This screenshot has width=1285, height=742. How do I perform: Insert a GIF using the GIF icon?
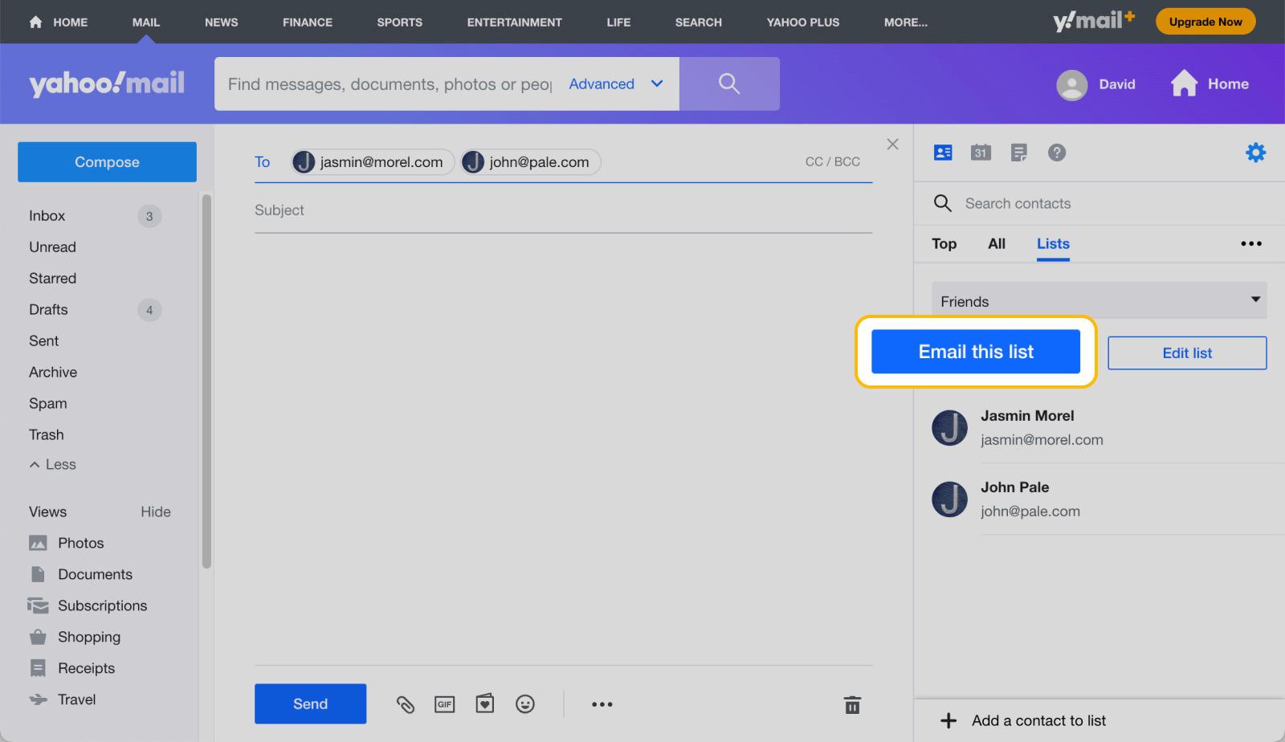point(444,704)
